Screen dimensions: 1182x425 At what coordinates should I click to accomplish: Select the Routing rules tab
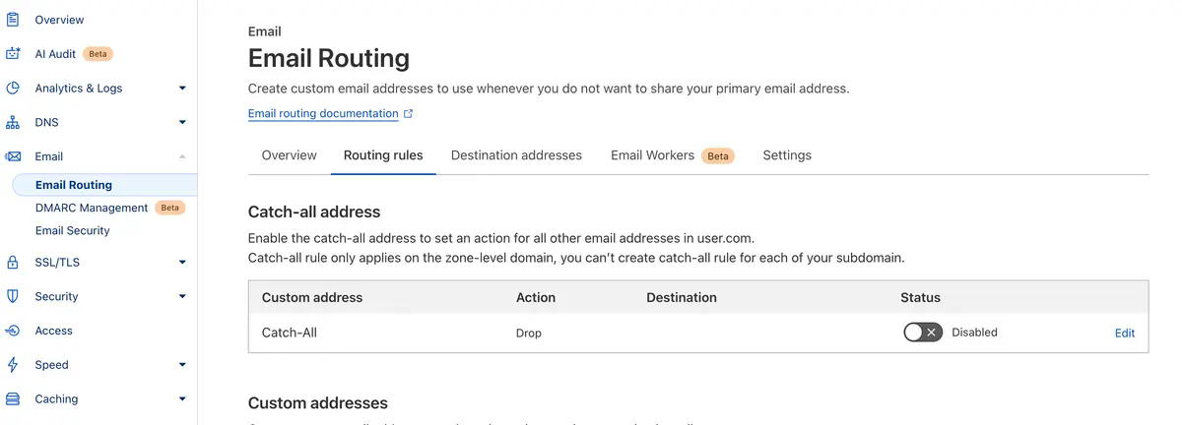pyautogui.click(x=383, y=155)
